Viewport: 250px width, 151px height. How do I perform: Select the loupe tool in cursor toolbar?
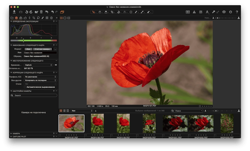[106, 12]
